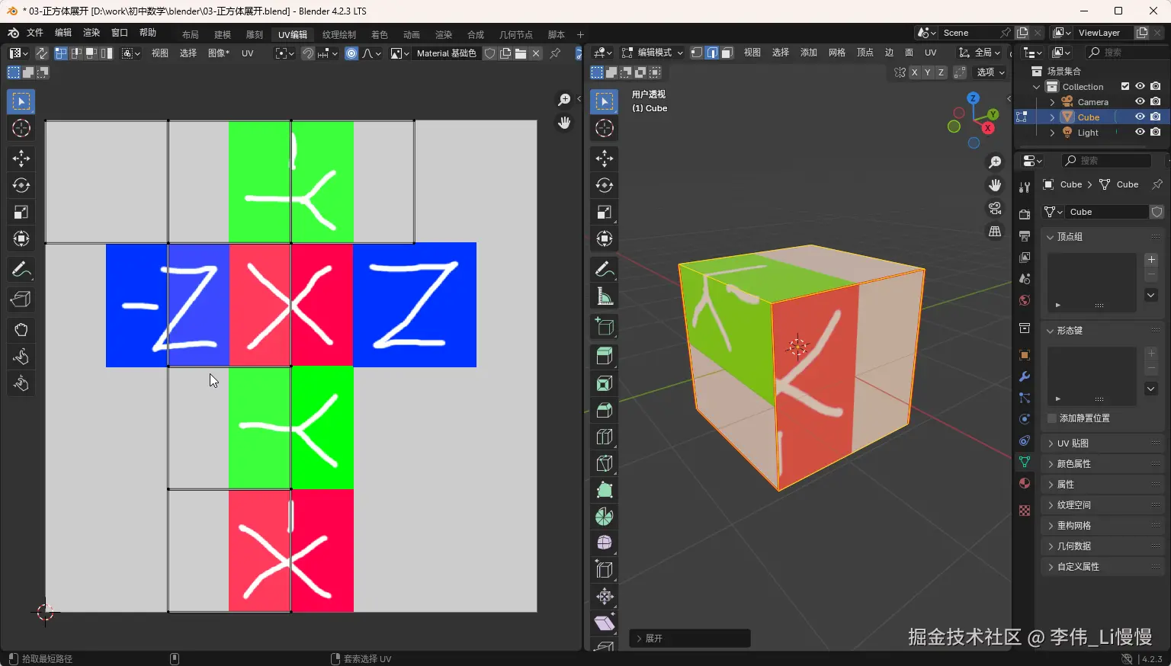Screen dimensions: 1171x666
Task: Uncheck the Collection exclude checkbox
Action: 1125,87
